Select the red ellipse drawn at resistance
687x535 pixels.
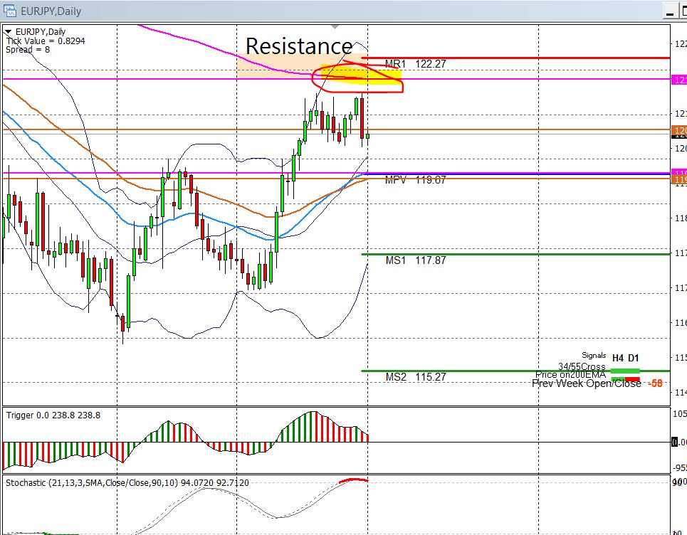pos(357,78)
